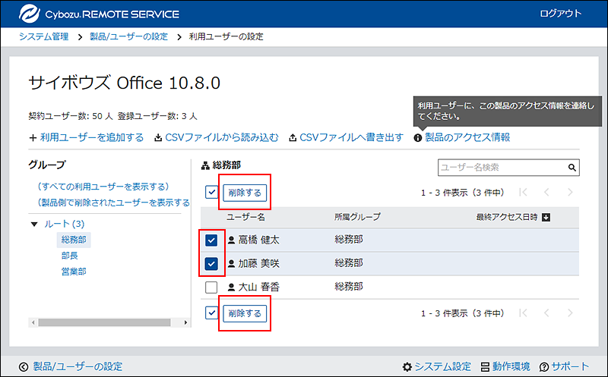Click the top next-page arrow
The height and width of the screenshot is (377, 608).
pyautogui.click(x=570, y=192)
